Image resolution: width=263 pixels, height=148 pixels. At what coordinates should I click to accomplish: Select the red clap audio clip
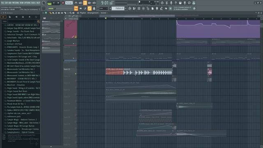pyautogui.click(x=114, y=72)
